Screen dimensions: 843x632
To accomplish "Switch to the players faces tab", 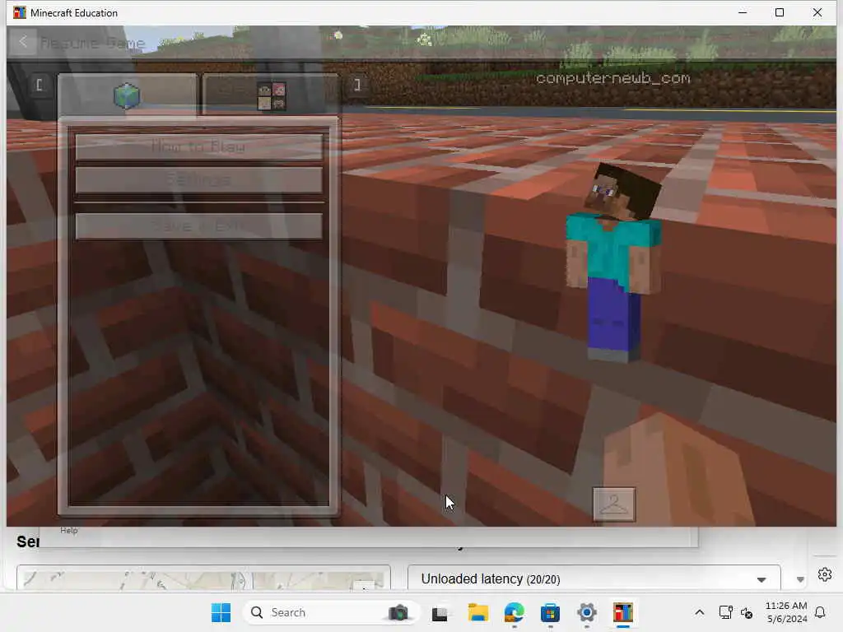I will pyautogui.click(x=271, y=95).
